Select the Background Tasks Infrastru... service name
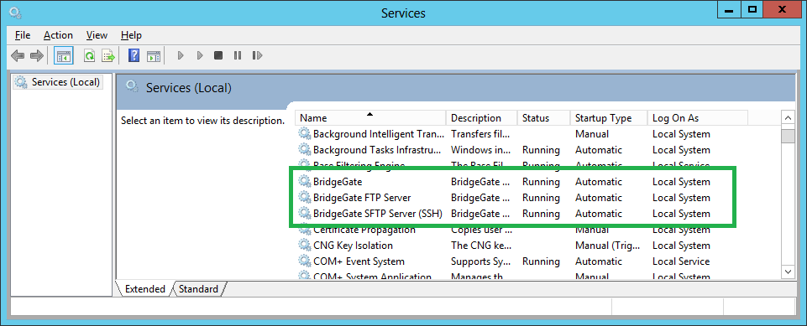This screenshot has width=807, height=326. tap(377, 150)
